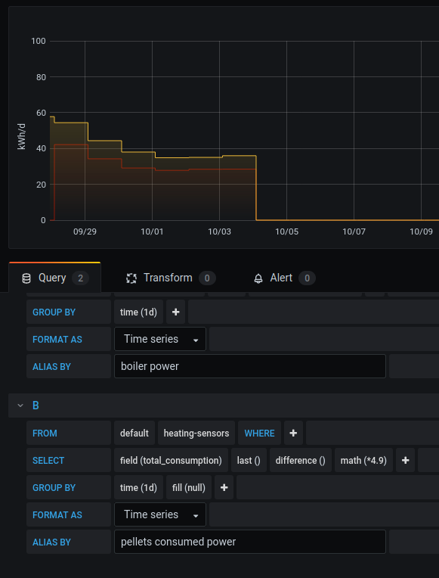Add GROUP BY option after fill (null)
Screen dimensions: 439x578
[x=224, y=488]
